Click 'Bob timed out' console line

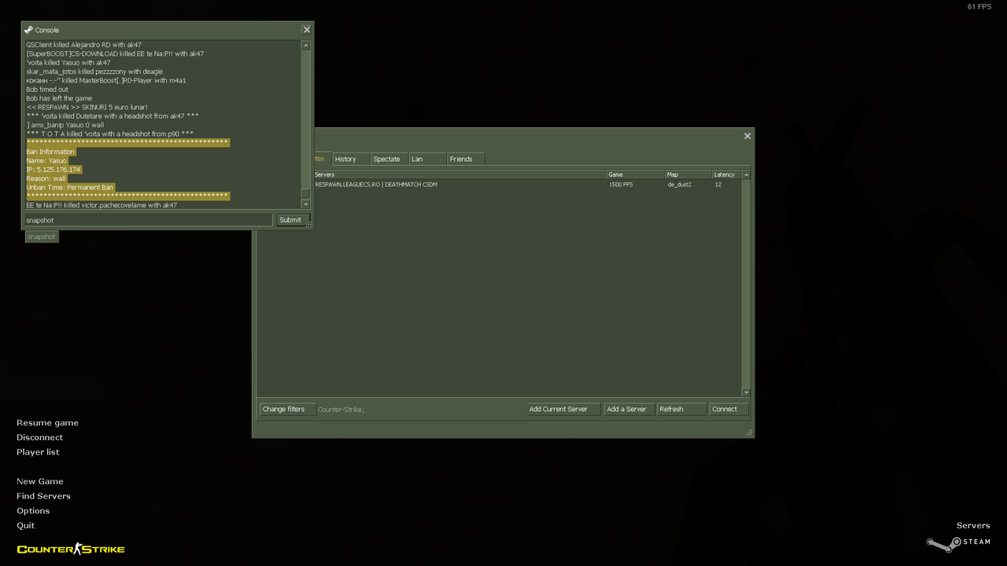[47, 90]
